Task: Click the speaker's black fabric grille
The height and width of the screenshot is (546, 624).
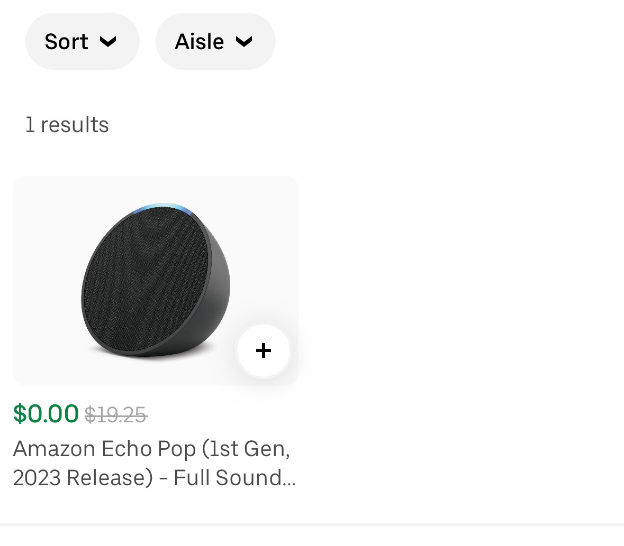Action: click(x=145, y=280)
